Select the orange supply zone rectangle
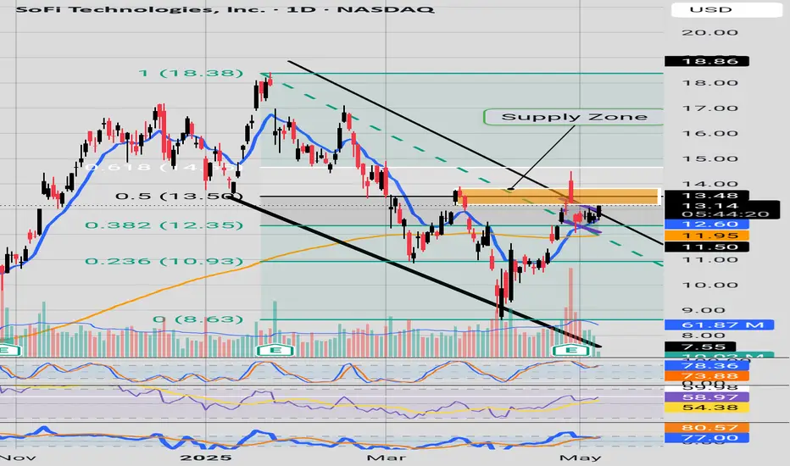The width and height of the screenshot is (790, 466). (x=559, y=196)
